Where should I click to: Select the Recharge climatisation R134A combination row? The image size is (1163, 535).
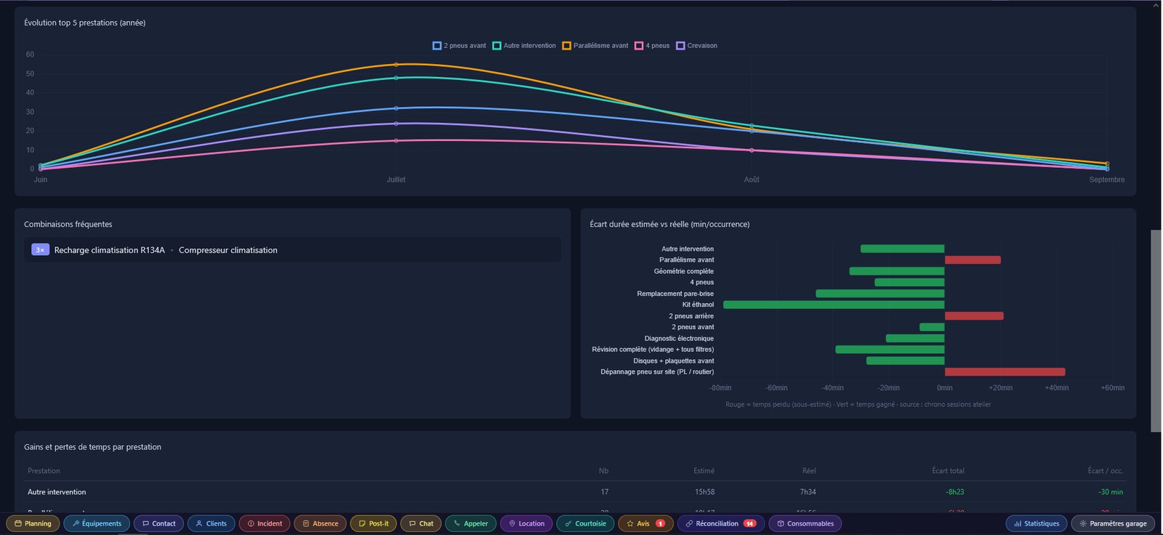(x=292, y=250)
